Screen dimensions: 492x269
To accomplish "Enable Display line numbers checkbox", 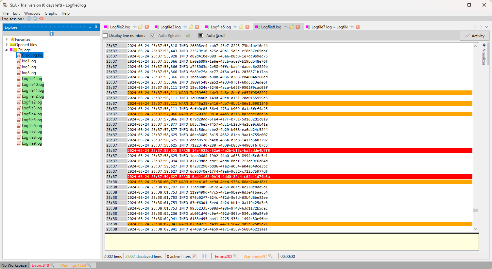I will pyautogui.click(x=105, y=36).
